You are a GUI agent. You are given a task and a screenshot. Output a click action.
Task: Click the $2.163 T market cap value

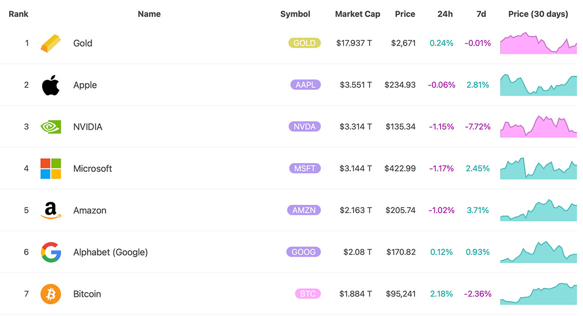point(356,210)
